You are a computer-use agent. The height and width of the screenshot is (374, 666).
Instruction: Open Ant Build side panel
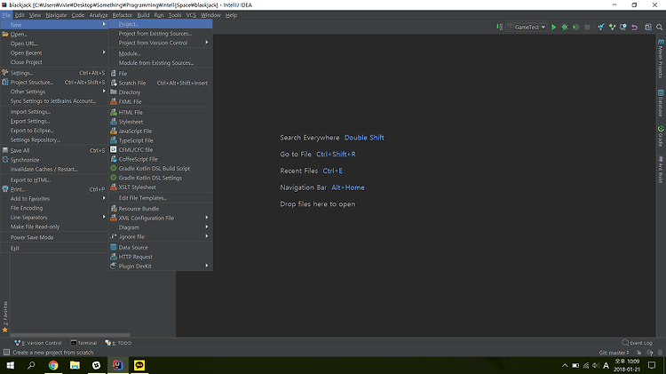[x=661, y=169]
